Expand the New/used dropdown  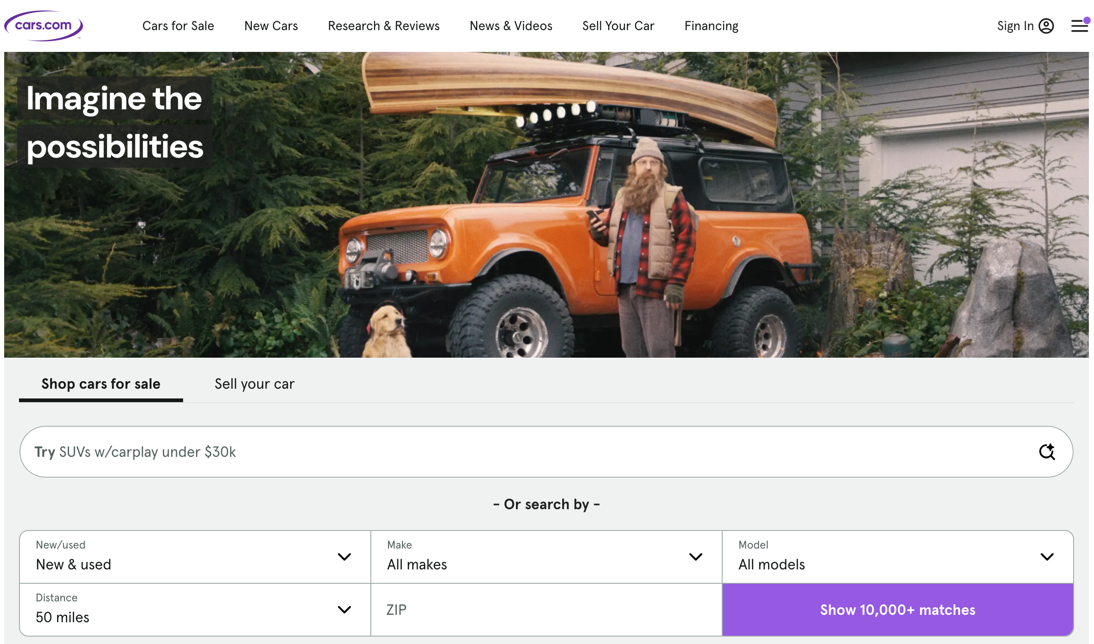click(x=195, y=556)
